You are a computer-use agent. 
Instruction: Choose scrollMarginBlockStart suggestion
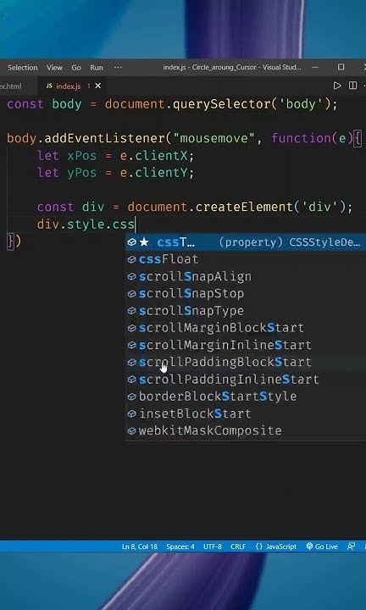coord(246,328)
